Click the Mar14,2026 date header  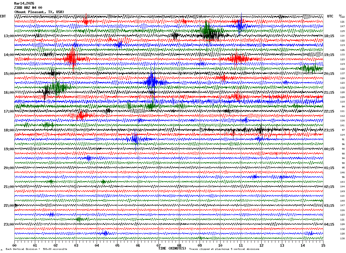coord(24,3)
